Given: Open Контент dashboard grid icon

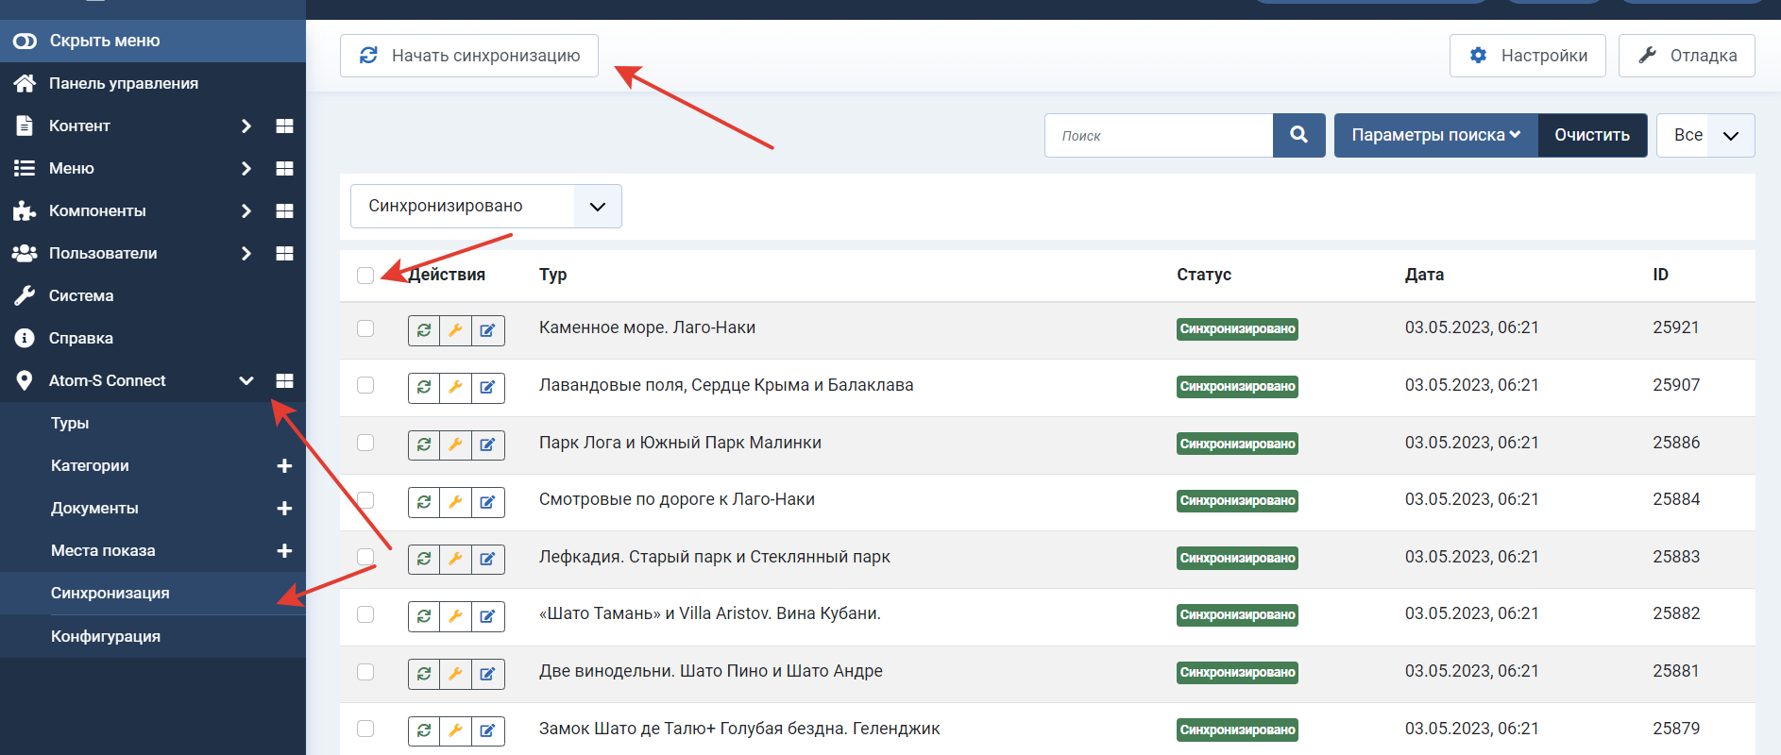Looking at the screenshot, I should 284,126.
